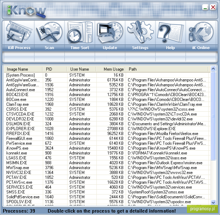Click the scrollbar down arrow

pyautogui.click(x=213, y=202)
